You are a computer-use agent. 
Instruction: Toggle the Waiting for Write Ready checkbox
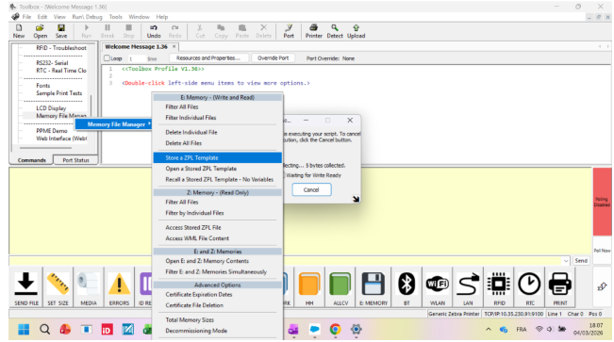pyautogui.click(x=283, y=175)
